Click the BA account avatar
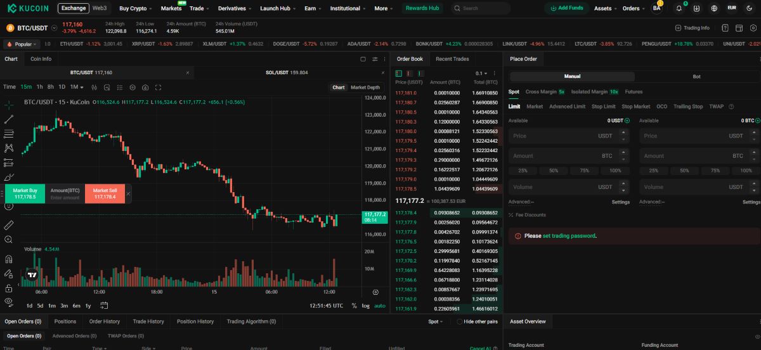Screen dimensions: 761x350 click(x=656, y=8)
